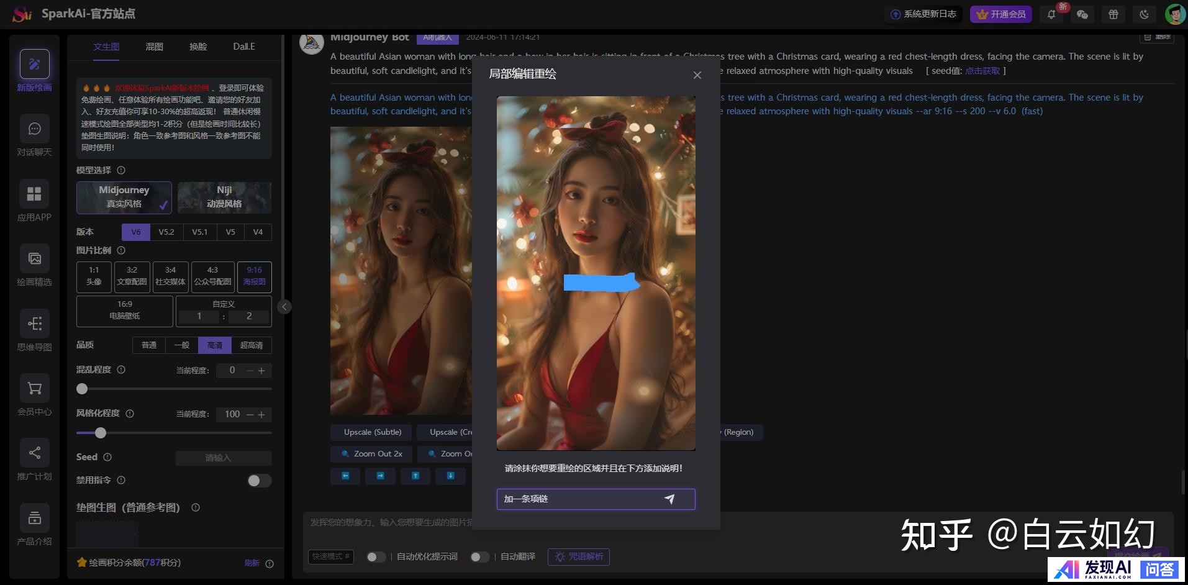Click the 推广计划 share icon
The height and width of the screenshot is (585, 1188).
tap(34, 453)
